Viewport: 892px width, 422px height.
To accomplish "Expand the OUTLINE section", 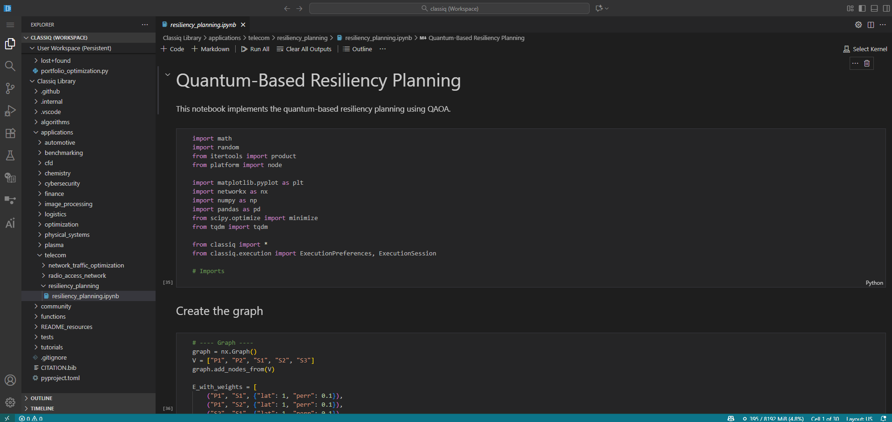I will pos(41,398).
